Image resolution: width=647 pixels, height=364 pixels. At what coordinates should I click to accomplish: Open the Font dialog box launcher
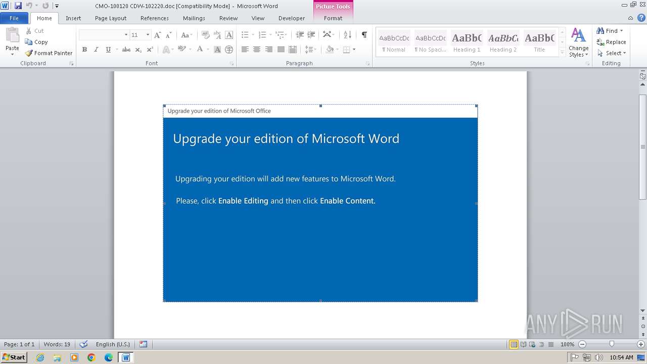tap(232, 64)
